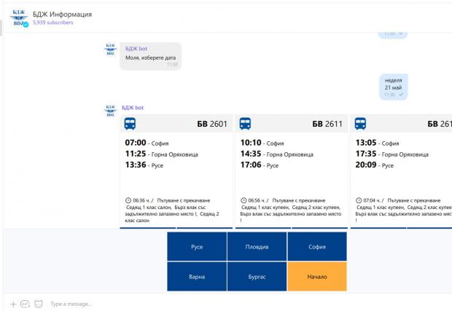Select train number БВ 2601
Viewport: 452px width, 311px height.
[x=212, y=124]
